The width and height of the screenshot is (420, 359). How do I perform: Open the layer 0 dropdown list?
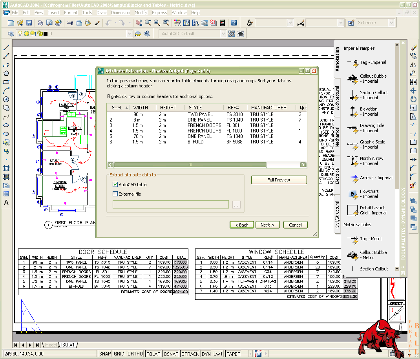pyautogui.click(x=130, y=34)
